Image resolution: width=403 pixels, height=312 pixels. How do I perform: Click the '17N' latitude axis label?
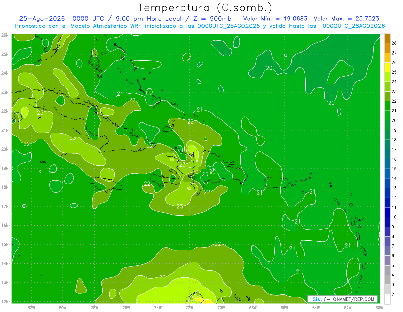click(x=5, y=206)
